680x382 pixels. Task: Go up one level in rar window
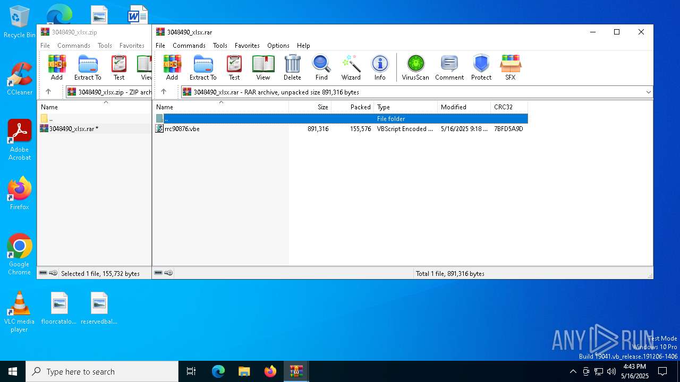click(x=164, y=92)
